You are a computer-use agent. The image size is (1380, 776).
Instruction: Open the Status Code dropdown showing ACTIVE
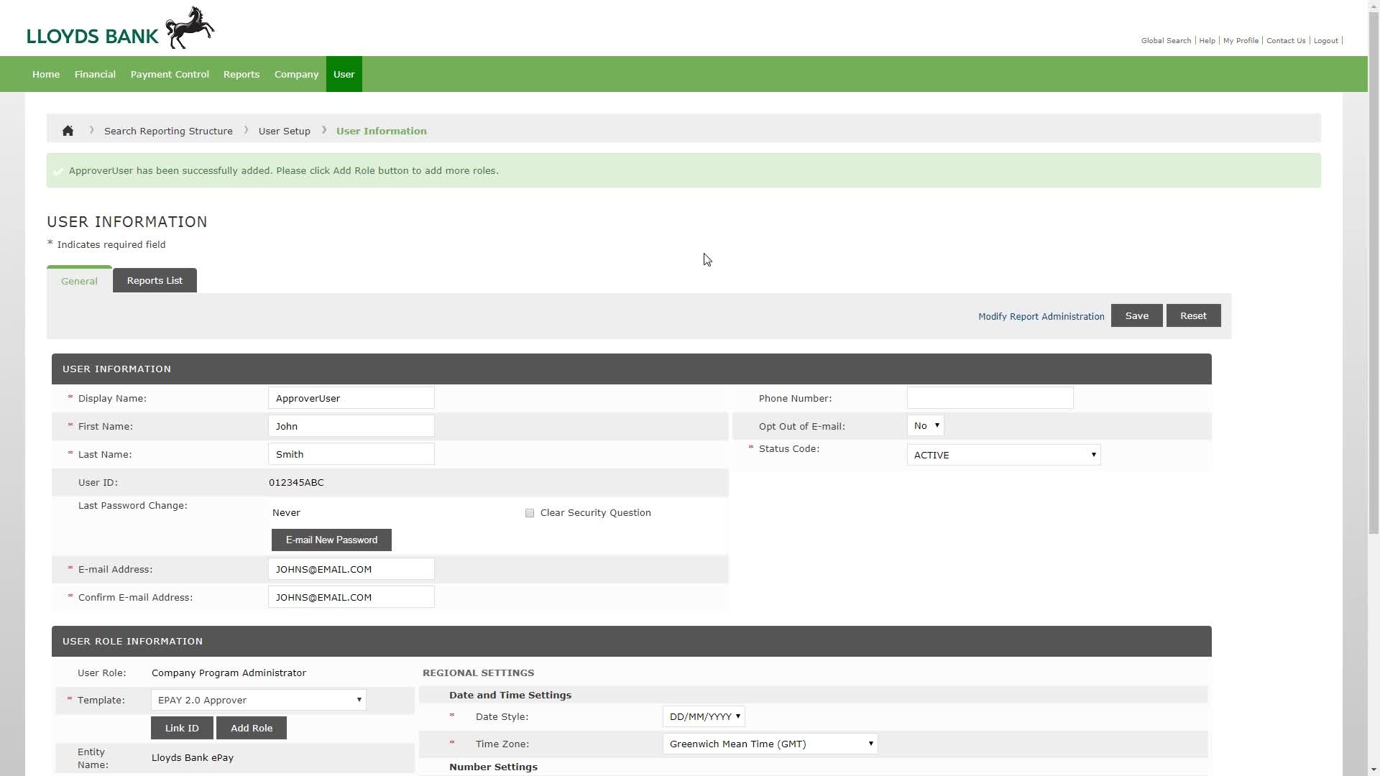pyautogui.click(x=1003, y=454)
